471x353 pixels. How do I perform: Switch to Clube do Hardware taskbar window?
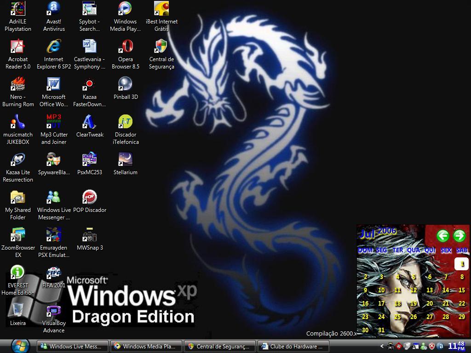(293, 347)
